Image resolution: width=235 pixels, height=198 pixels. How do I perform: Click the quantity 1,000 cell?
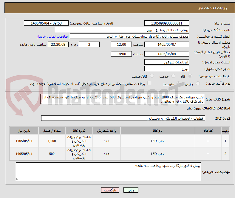coord(52,141)
